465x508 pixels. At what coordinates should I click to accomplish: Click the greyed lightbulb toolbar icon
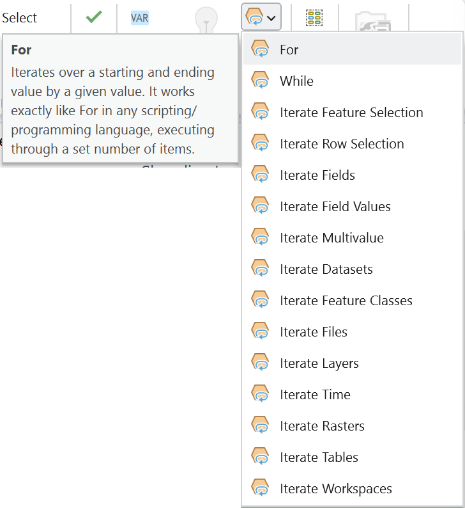tap(206, 19)
